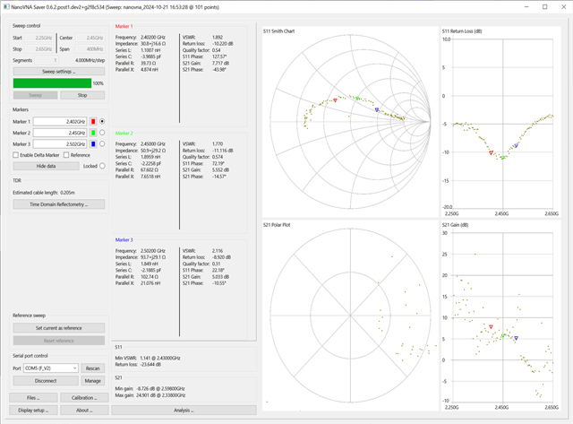Screen dimensions: 573x424
Task: Click the S11 Return Loss (dB) title
Action: click(462, 31)
